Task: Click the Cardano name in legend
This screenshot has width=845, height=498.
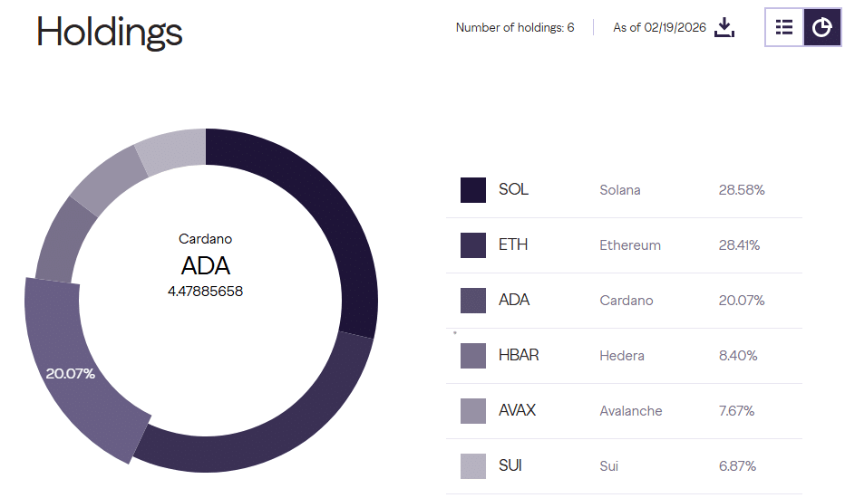Action: click(626, 301)
